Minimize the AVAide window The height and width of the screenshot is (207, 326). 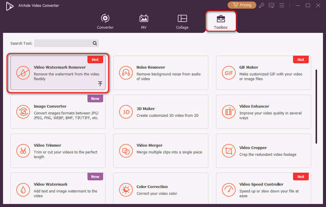click(x=298, y=5)
